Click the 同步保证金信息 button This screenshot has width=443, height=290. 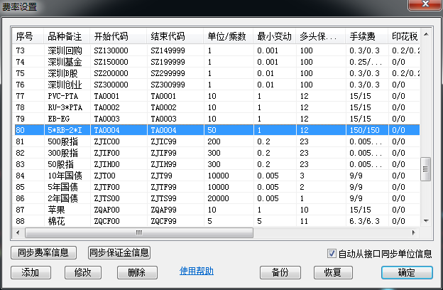click(x=119, y=252)
